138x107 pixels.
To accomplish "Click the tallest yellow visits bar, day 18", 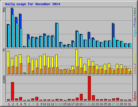I will pos(77,58).
